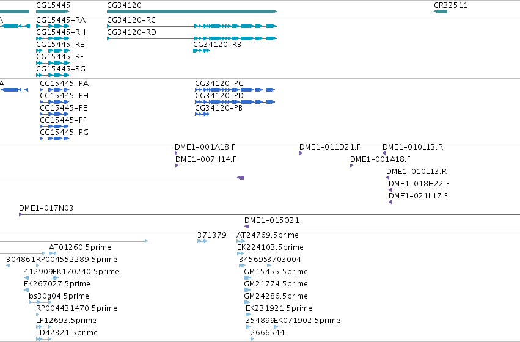520x342 pixels.
Task: Click the CG15445-RF transcript label
Action: (60, 57)
